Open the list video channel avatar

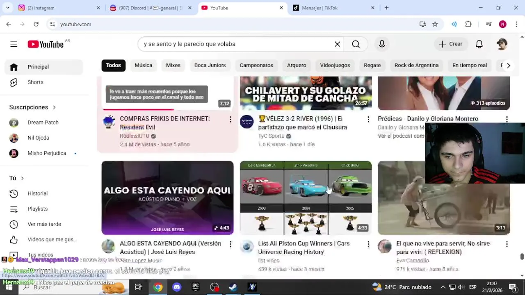[247, 246]
